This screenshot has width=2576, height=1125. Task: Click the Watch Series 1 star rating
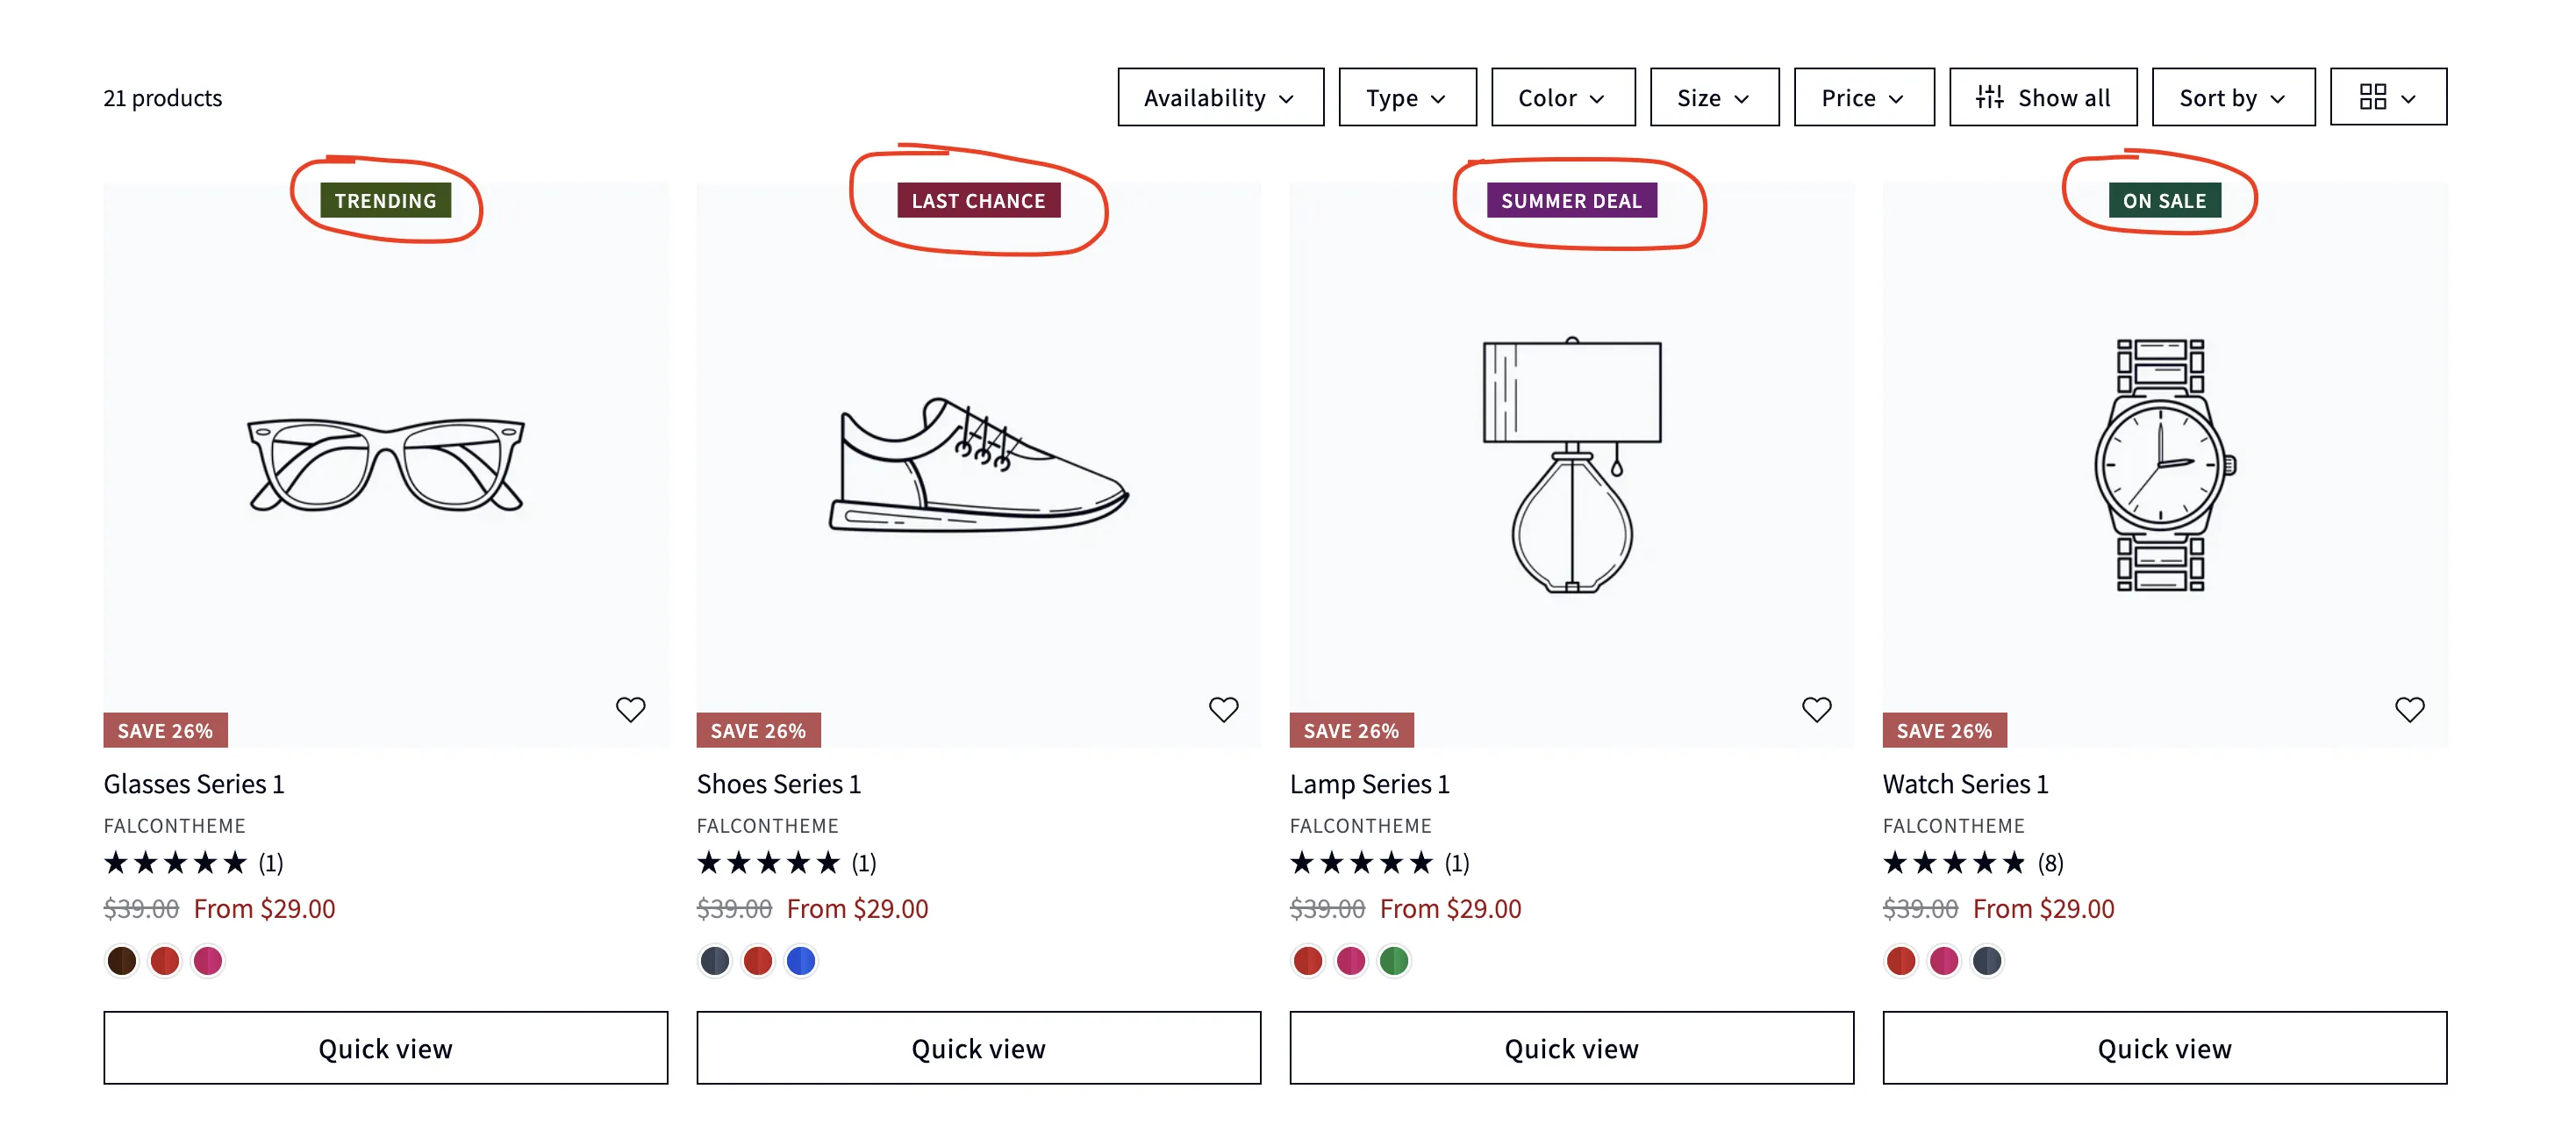point(1954,862)
